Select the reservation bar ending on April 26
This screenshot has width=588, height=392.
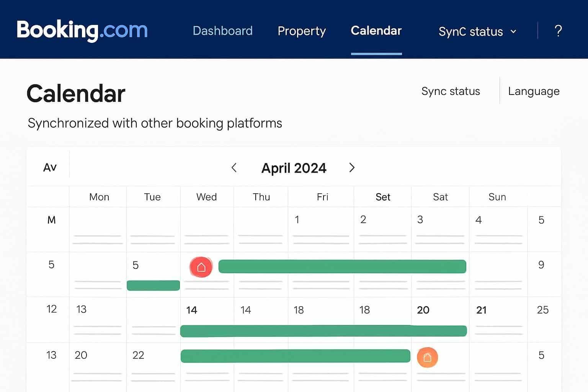point(296,356)
